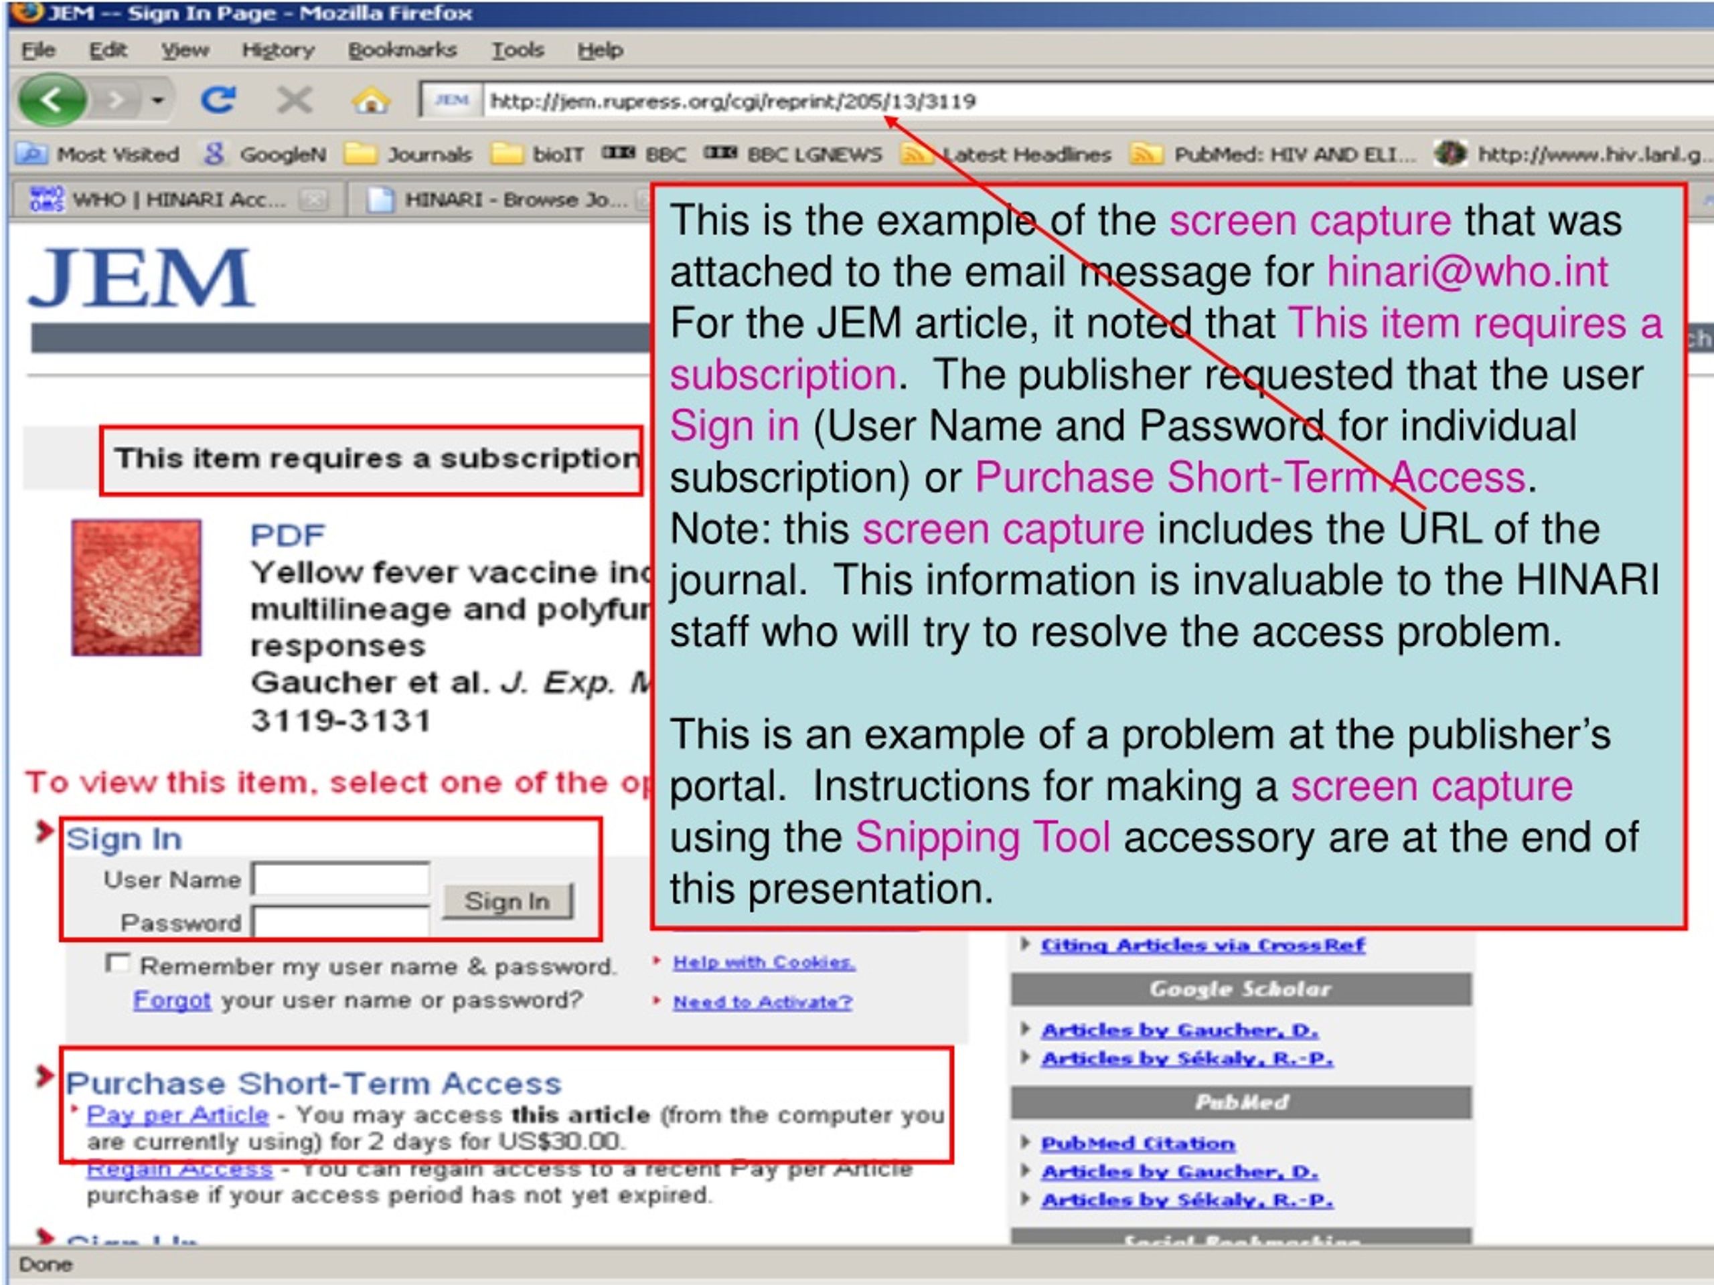Click the red article cover thumbnail

coord(137,588)
